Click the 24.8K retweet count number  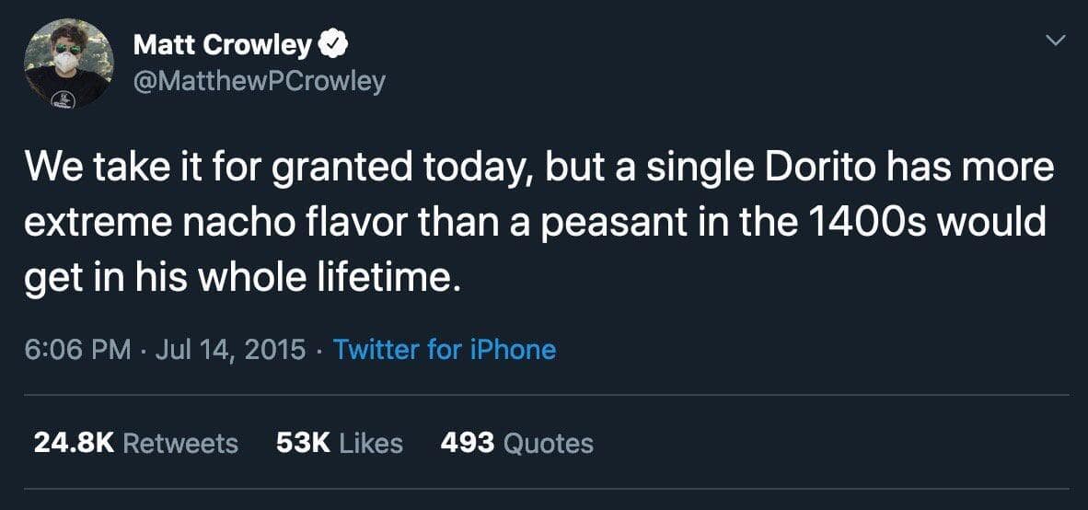74,443
